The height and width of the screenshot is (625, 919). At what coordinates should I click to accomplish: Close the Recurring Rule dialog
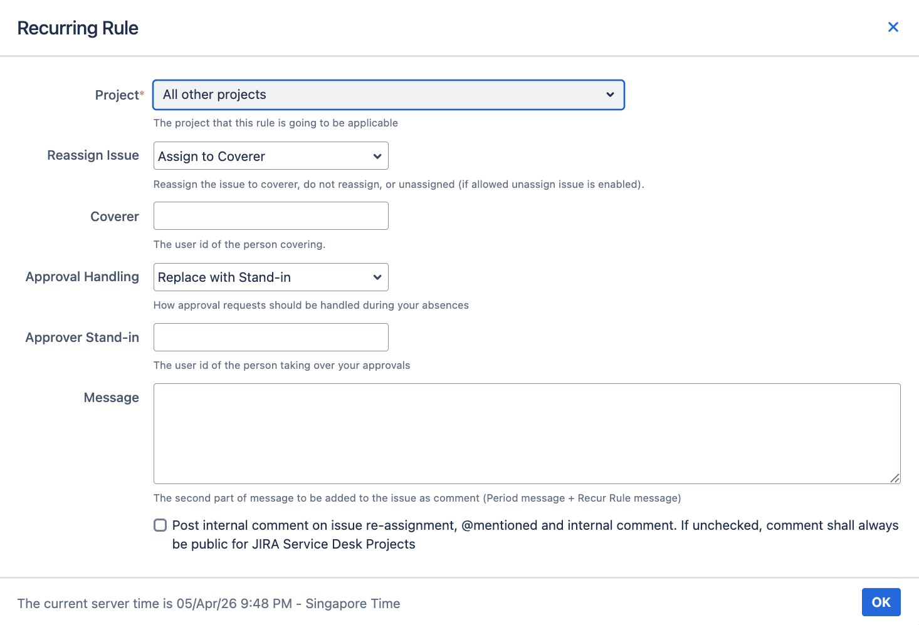pyautogui.click(x=893, y=27)
